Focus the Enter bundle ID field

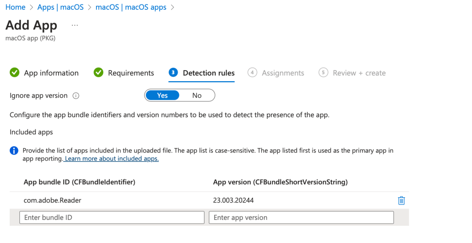[x=112, y=218]
